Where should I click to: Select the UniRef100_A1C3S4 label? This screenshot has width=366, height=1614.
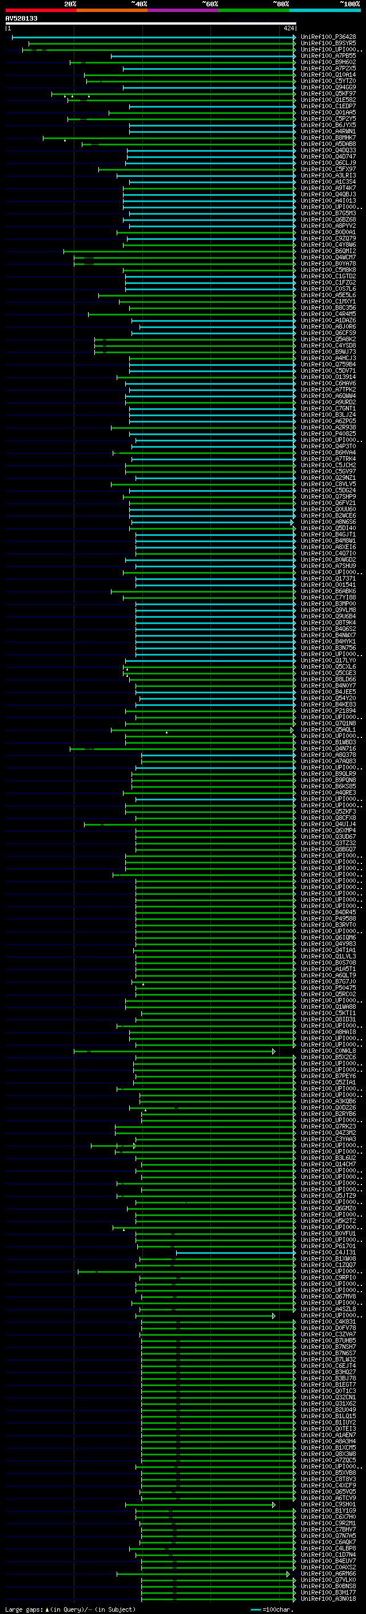pyautogui.click(x=328, y=182)
